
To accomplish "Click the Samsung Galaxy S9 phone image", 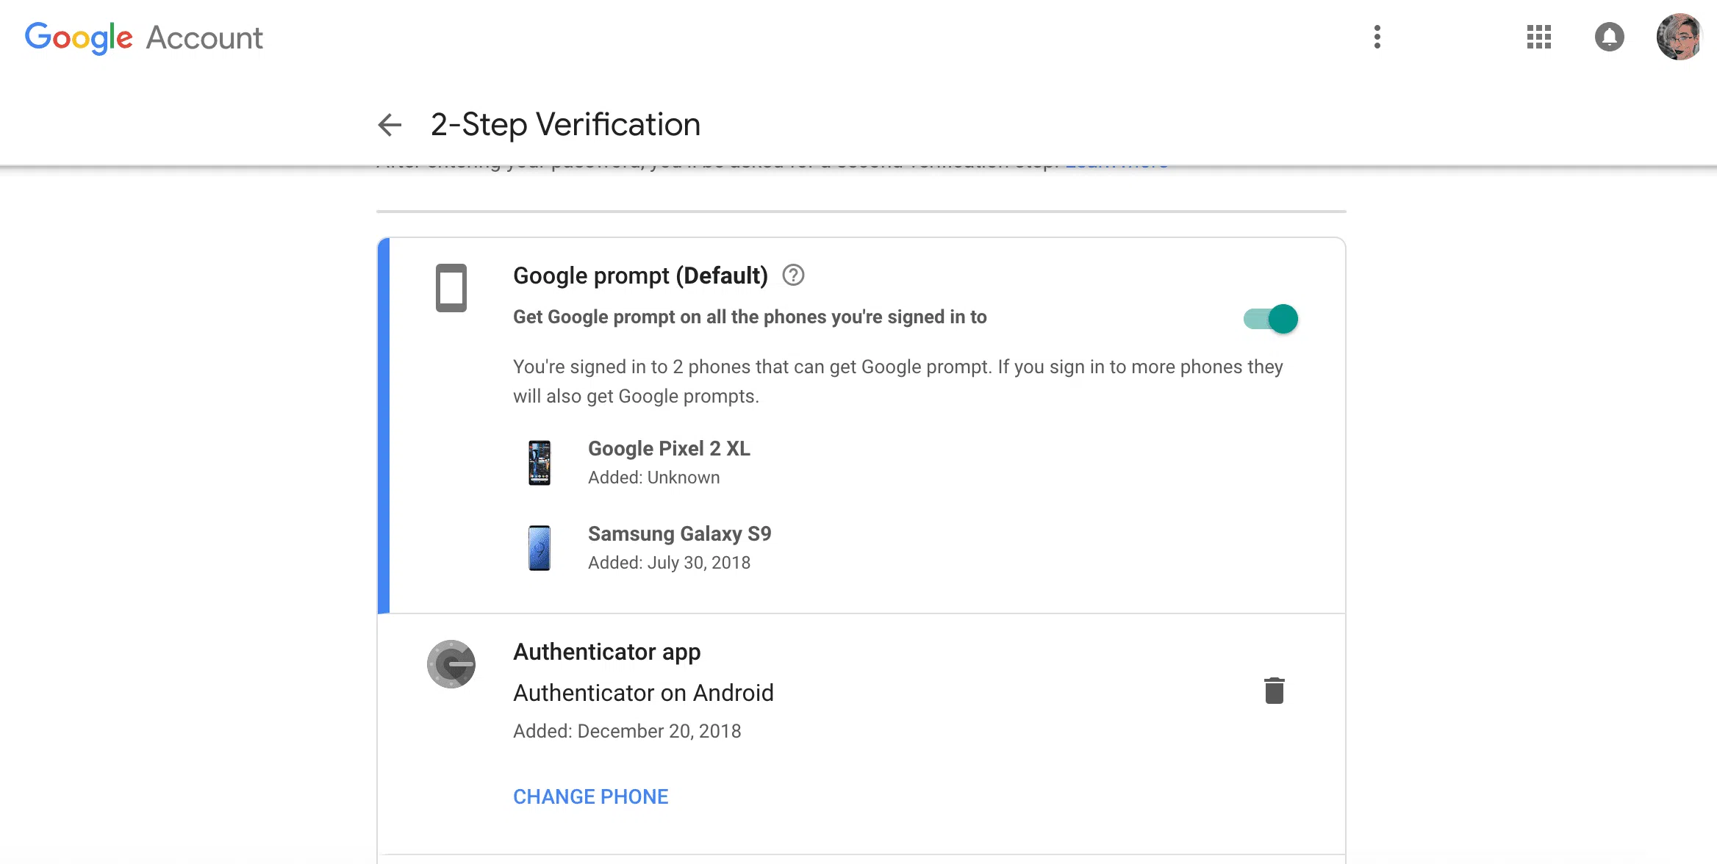I will pyautogui.click(x=540, y=548).
